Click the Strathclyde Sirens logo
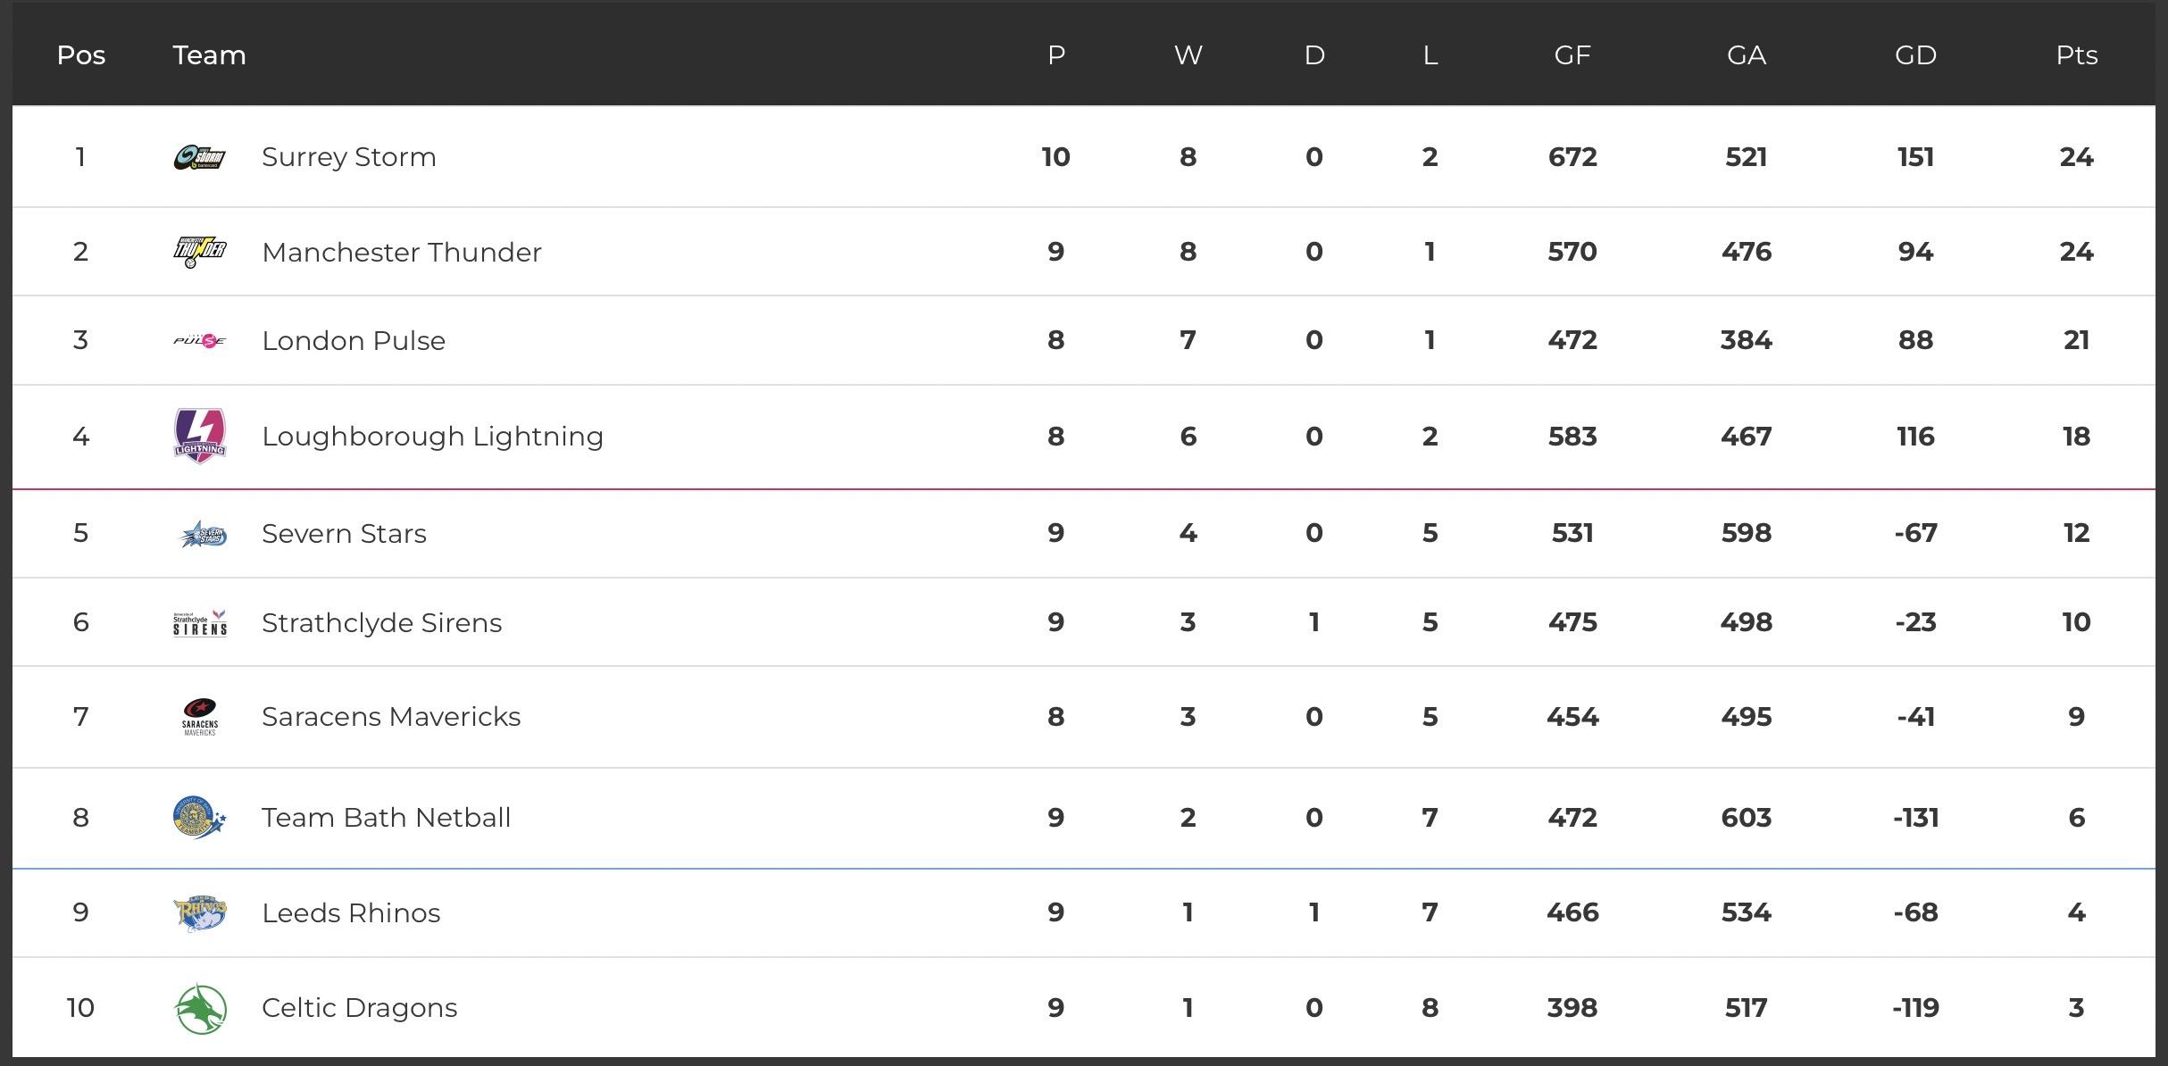The width and height of the screenshot is (2168, 1066). (x=199, y=622)
